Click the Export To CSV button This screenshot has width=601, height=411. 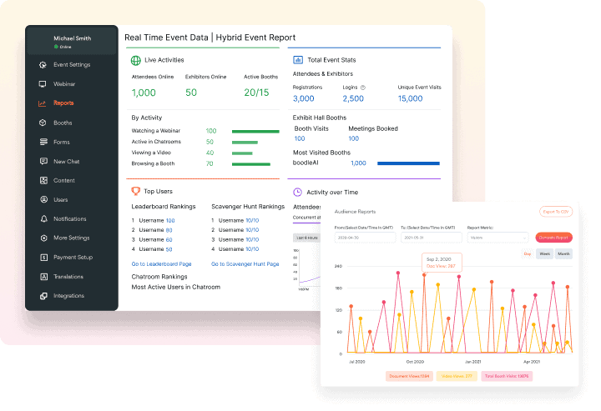557,212
